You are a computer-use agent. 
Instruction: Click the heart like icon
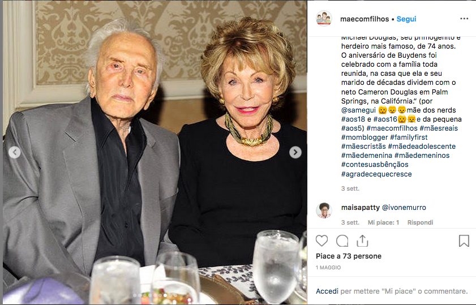click(x=321, y=241)
